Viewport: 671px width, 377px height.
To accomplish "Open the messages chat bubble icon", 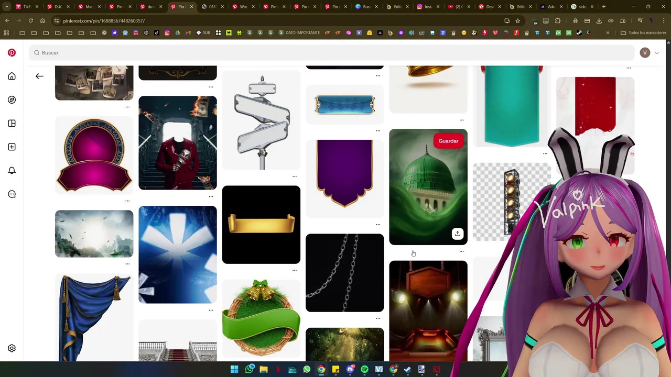I will [12, 194].
